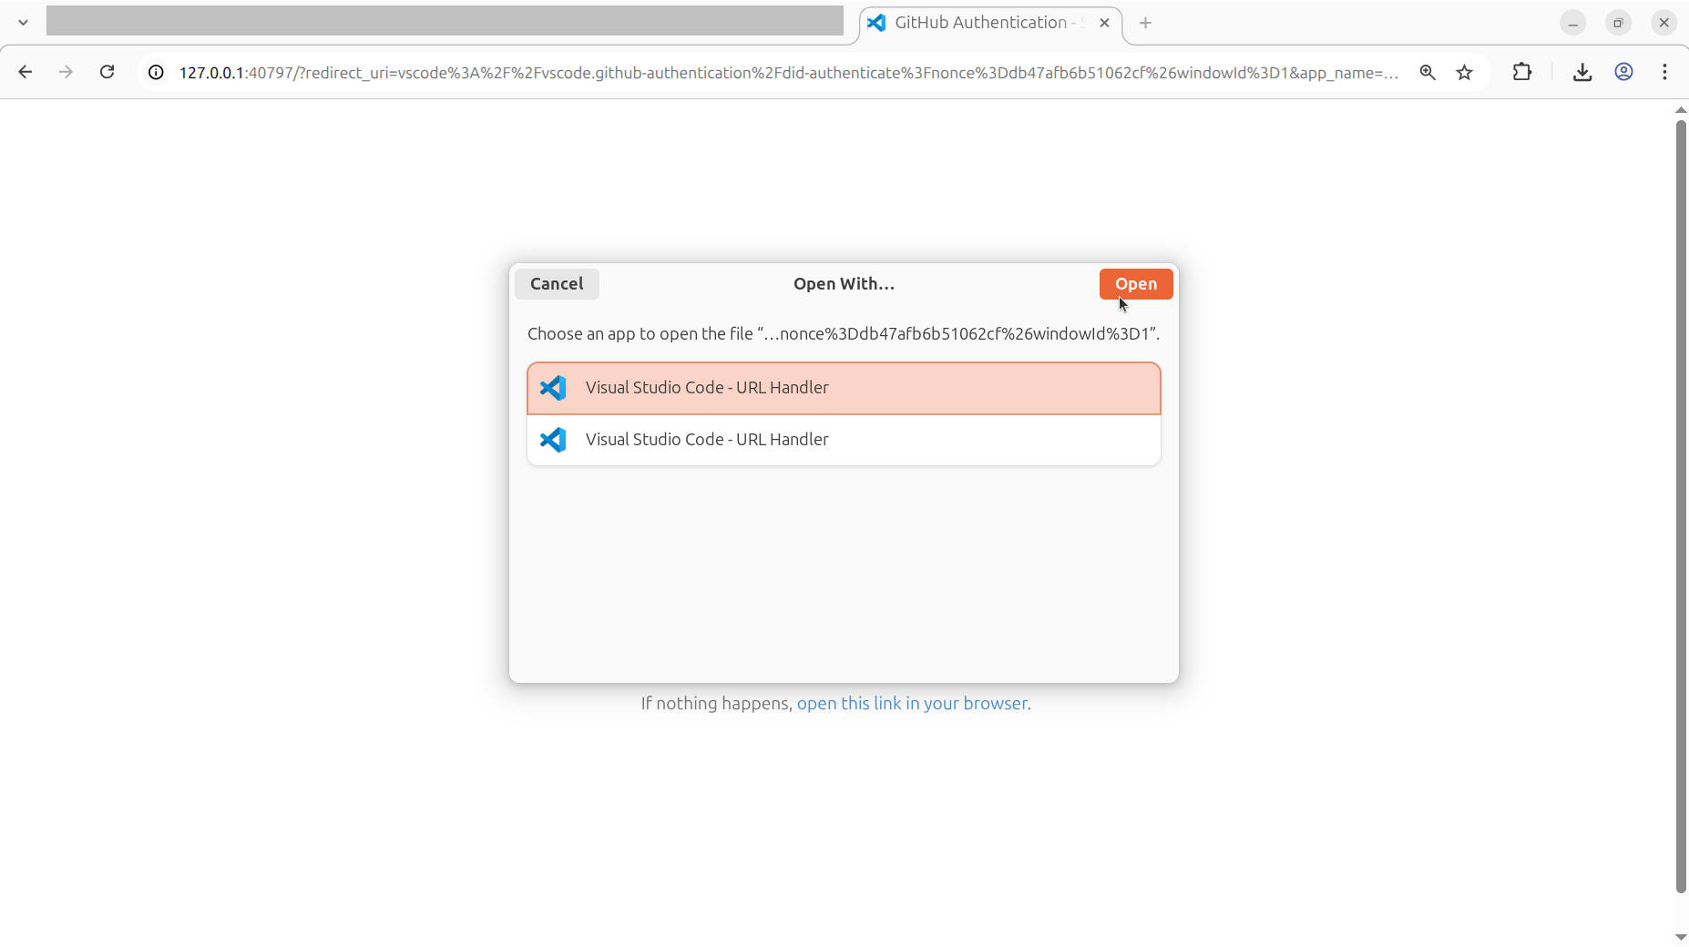Confirm with the orange Open button
Image resolution: width=1689 pixels, height=947 pixels.
click(1135, 284)
